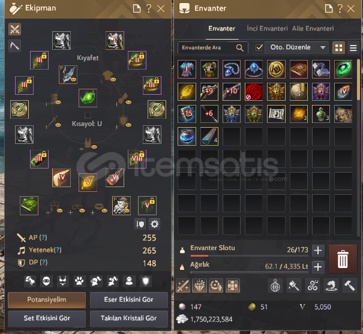The height and width of the screenshot is (334, 363).
Task: Open equipment settings gear icon
Action: point(154,224)
